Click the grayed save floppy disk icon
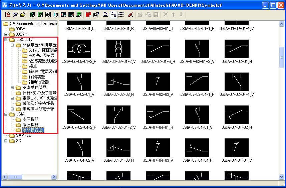This screenshot has width=286, height=188. click(x=156, y=15)
